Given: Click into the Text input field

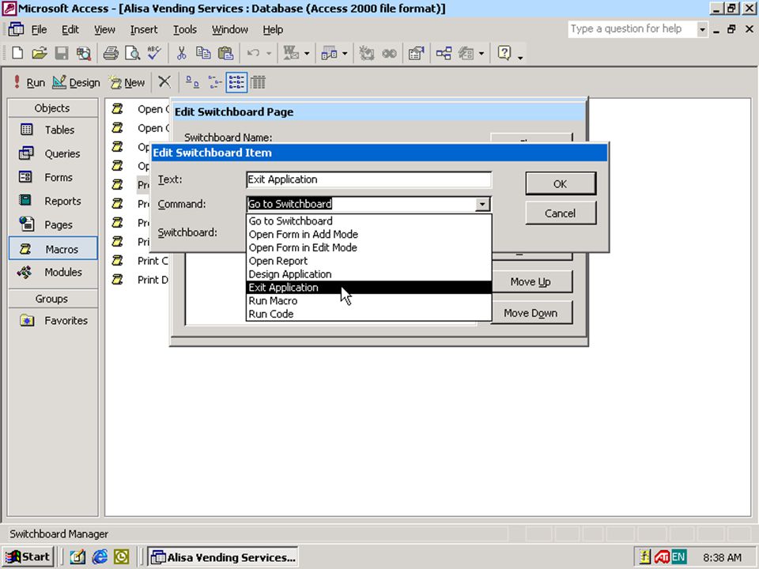Looking at the screenshot, I should tap(369, 179).
